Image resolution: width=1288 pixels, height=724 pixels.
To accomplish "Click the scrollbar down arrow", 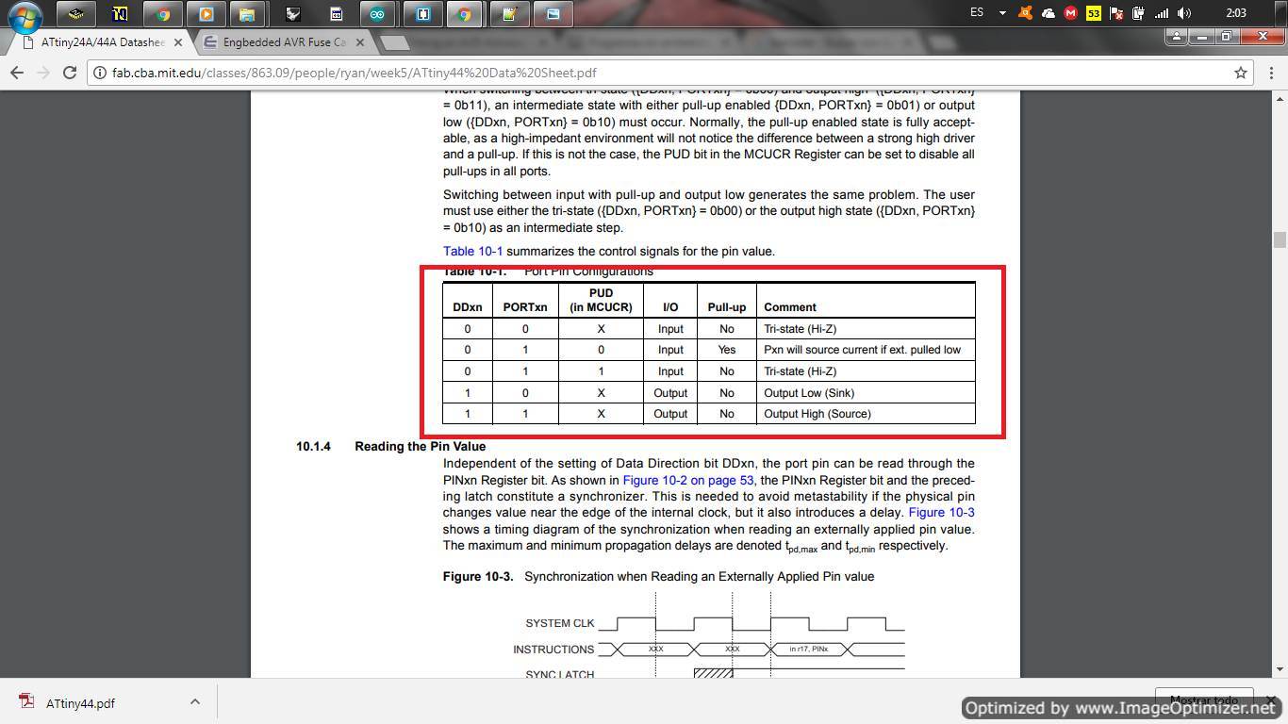I will (1280, 669).
